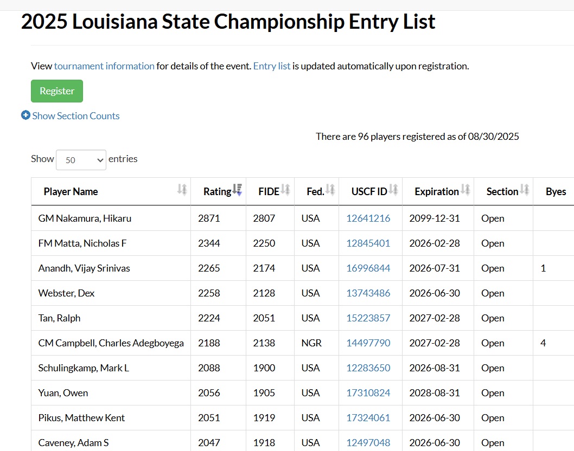This screenshot has width=574, height=451.
Task: Expand Show Section Counts
Action: (x=75, y=116)
